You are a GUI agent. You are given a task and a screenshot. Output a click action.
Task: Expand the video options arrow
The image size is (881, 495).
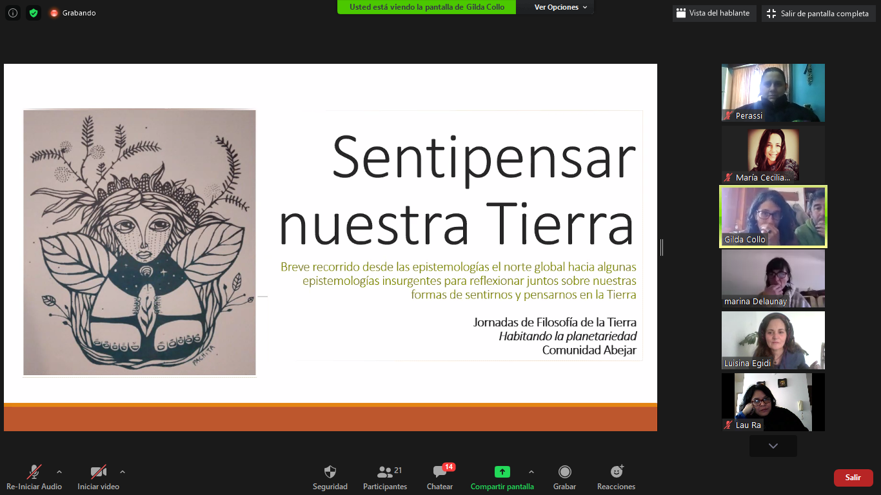coord(123,472)
